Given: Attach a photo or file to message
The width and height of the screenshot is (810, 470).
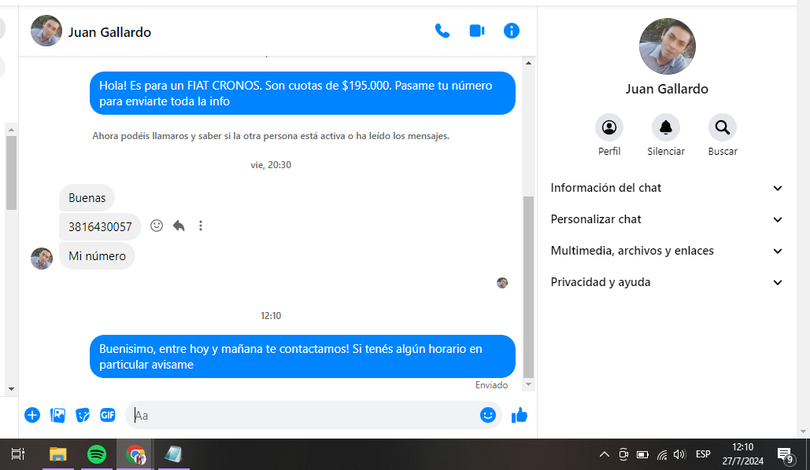Looking at the screenshot, I should pyautogui.click(x=57, y=415).
